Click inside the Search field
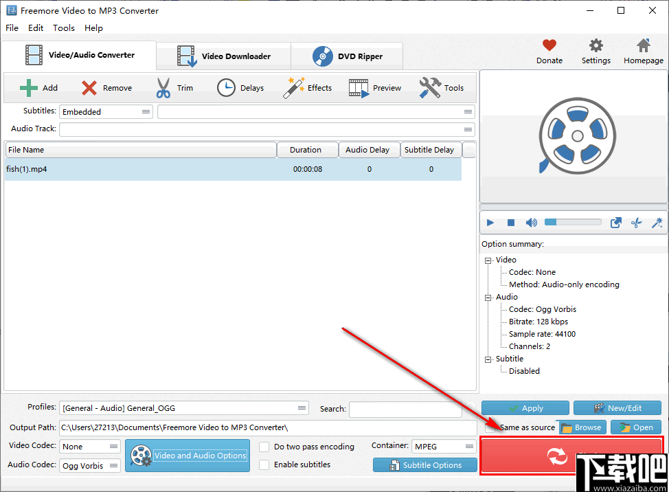 pos(405,409)
